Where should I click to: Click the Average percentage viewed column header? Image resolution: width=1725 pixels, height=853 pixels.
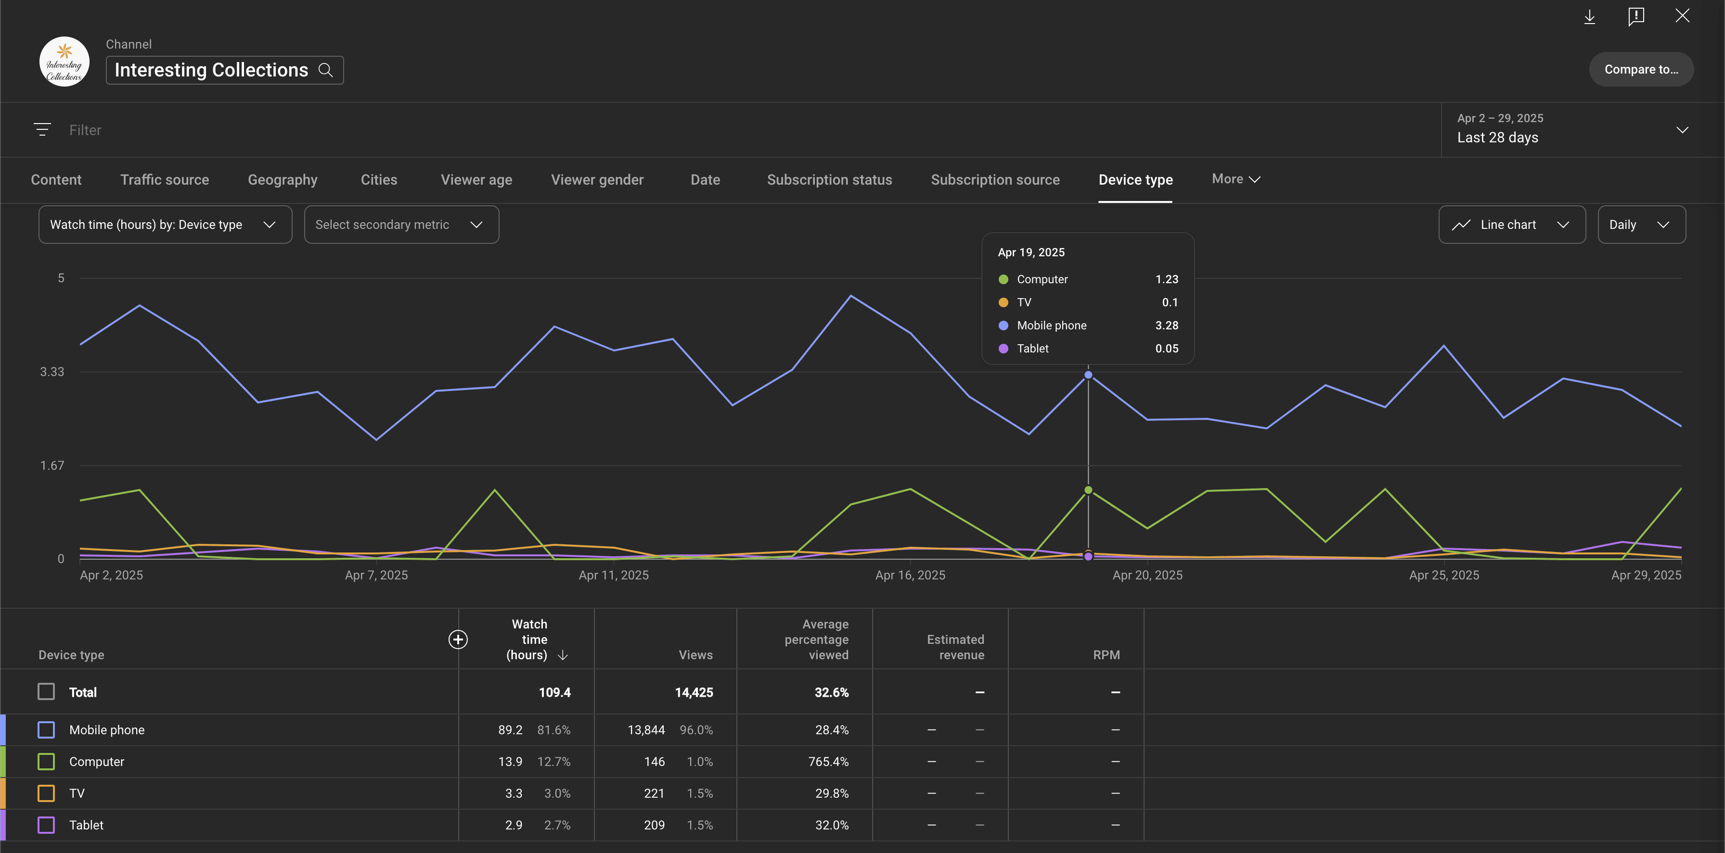[816, 640]
